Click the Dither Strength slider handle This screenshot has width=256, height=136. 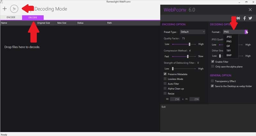[220, 56]
